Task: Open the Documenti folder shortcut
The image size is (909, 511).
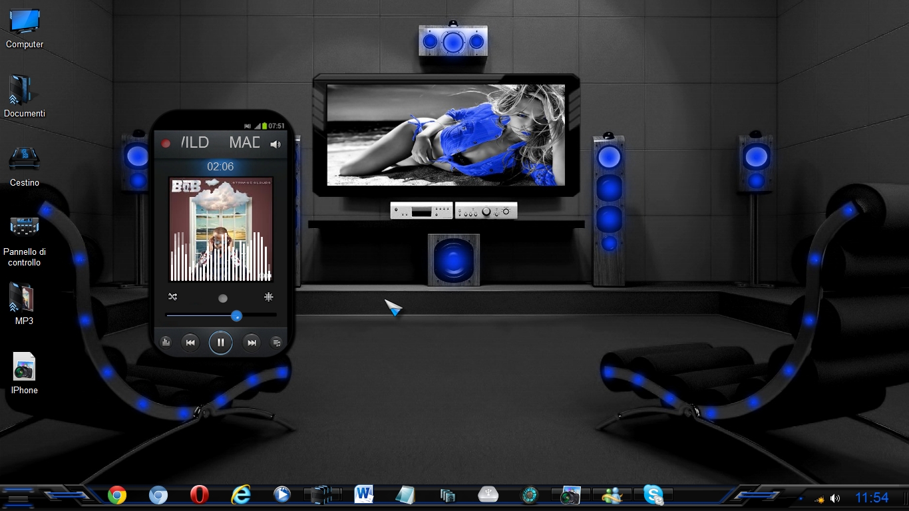Action: (x=24, y=90)
